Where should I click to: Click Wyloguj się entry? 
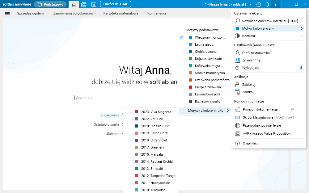251,68
